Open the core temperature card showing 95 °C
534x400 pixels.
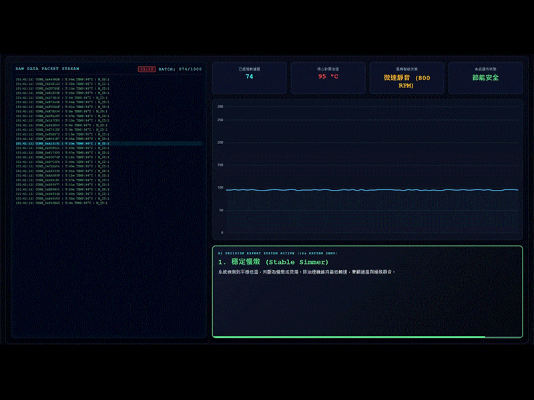click(x=328, y=78)
